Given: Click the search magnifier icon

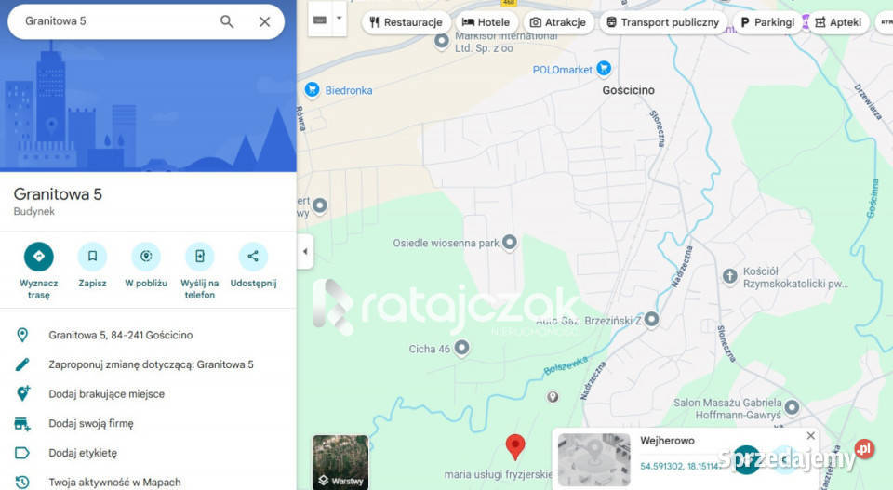Looking at the screenshot, I should click(227, 21).
